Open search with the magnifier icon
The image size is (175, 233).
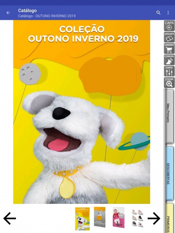pos(159,13)
